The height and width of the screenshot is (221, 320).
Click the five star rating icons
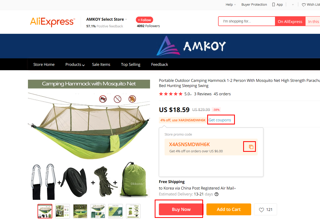click(x=171, y=94)
